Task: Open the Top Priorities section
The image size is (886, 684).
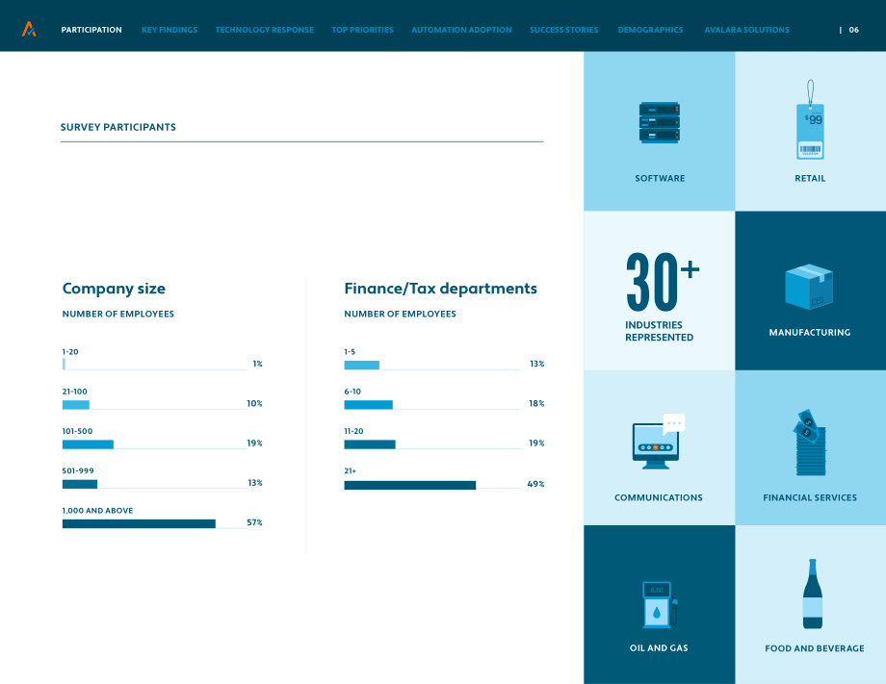Action: (x=362, y=30)
